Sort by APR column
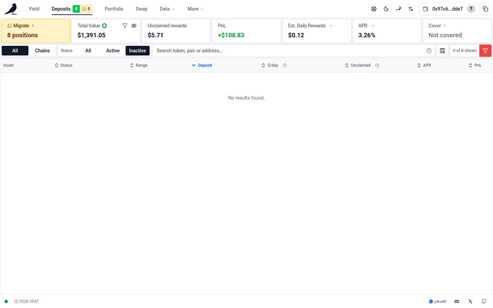This screenshot has height=308, width=493. pos(424,65)
